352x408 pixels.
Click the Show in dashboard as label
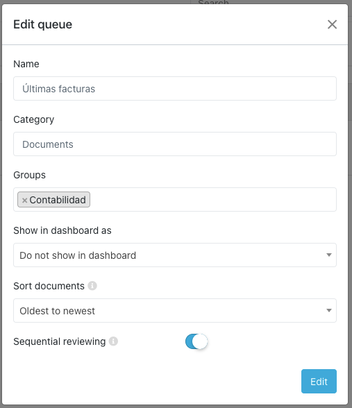[62, 230]
